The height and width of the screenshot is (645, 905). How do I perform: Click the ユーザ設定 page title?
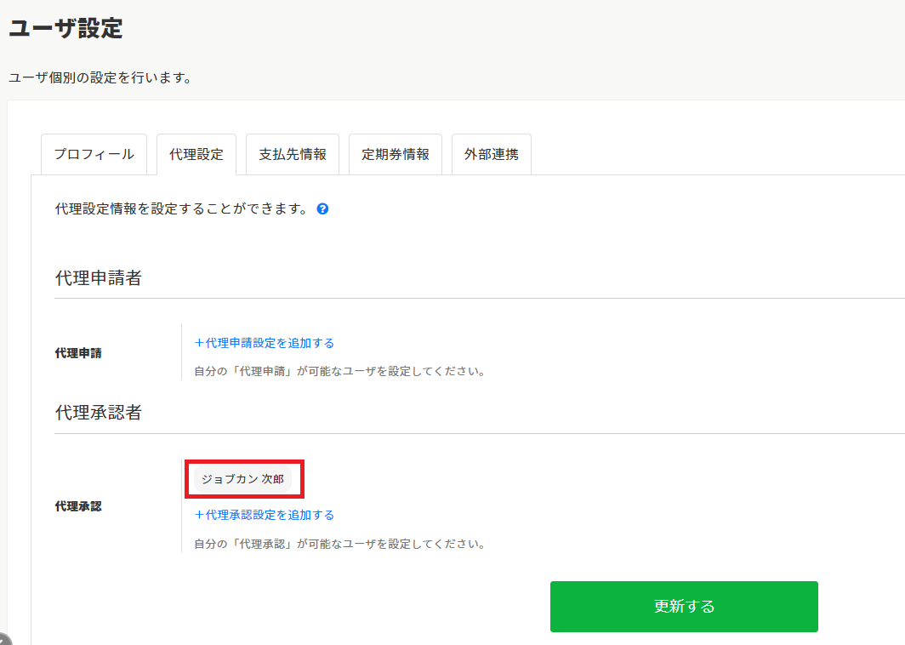coord(65,28)
